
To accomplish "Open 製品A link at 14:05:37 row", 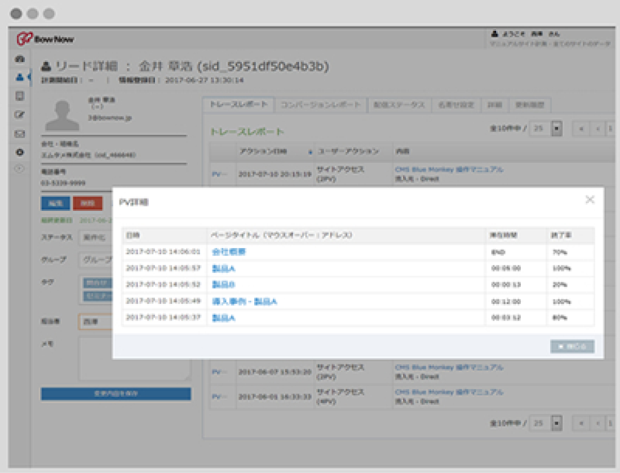I will pyautogui.click(x=223, y=317).
